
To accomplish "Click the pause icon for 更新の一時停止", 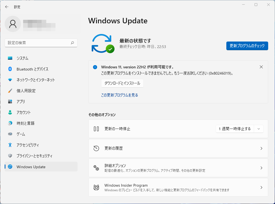I will pos(96,129).
